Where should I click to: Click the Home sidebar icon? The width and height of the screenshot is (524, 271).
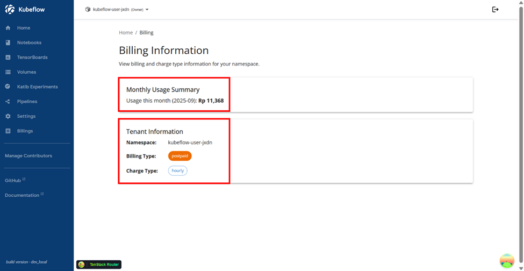pyautogui.click(x=8, y=28)
